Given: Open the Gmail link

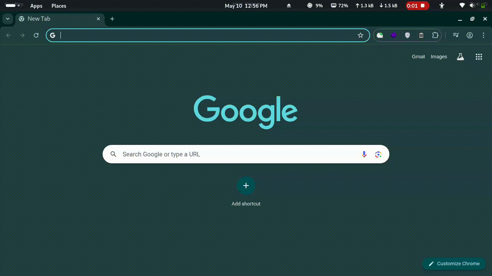Looking at the screenshot, I should coord(418,57).
